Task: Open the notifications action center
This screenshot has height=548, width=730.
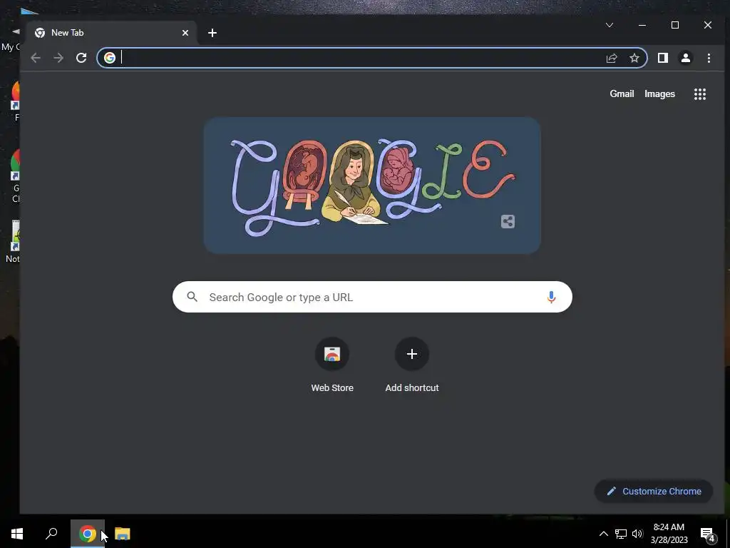Action: pyautogui.click(x=708, y=534)
